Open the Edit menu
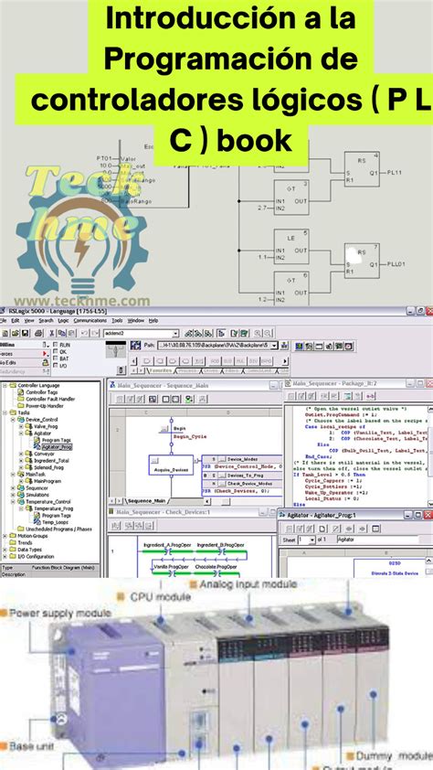 [x=16, y=320]
